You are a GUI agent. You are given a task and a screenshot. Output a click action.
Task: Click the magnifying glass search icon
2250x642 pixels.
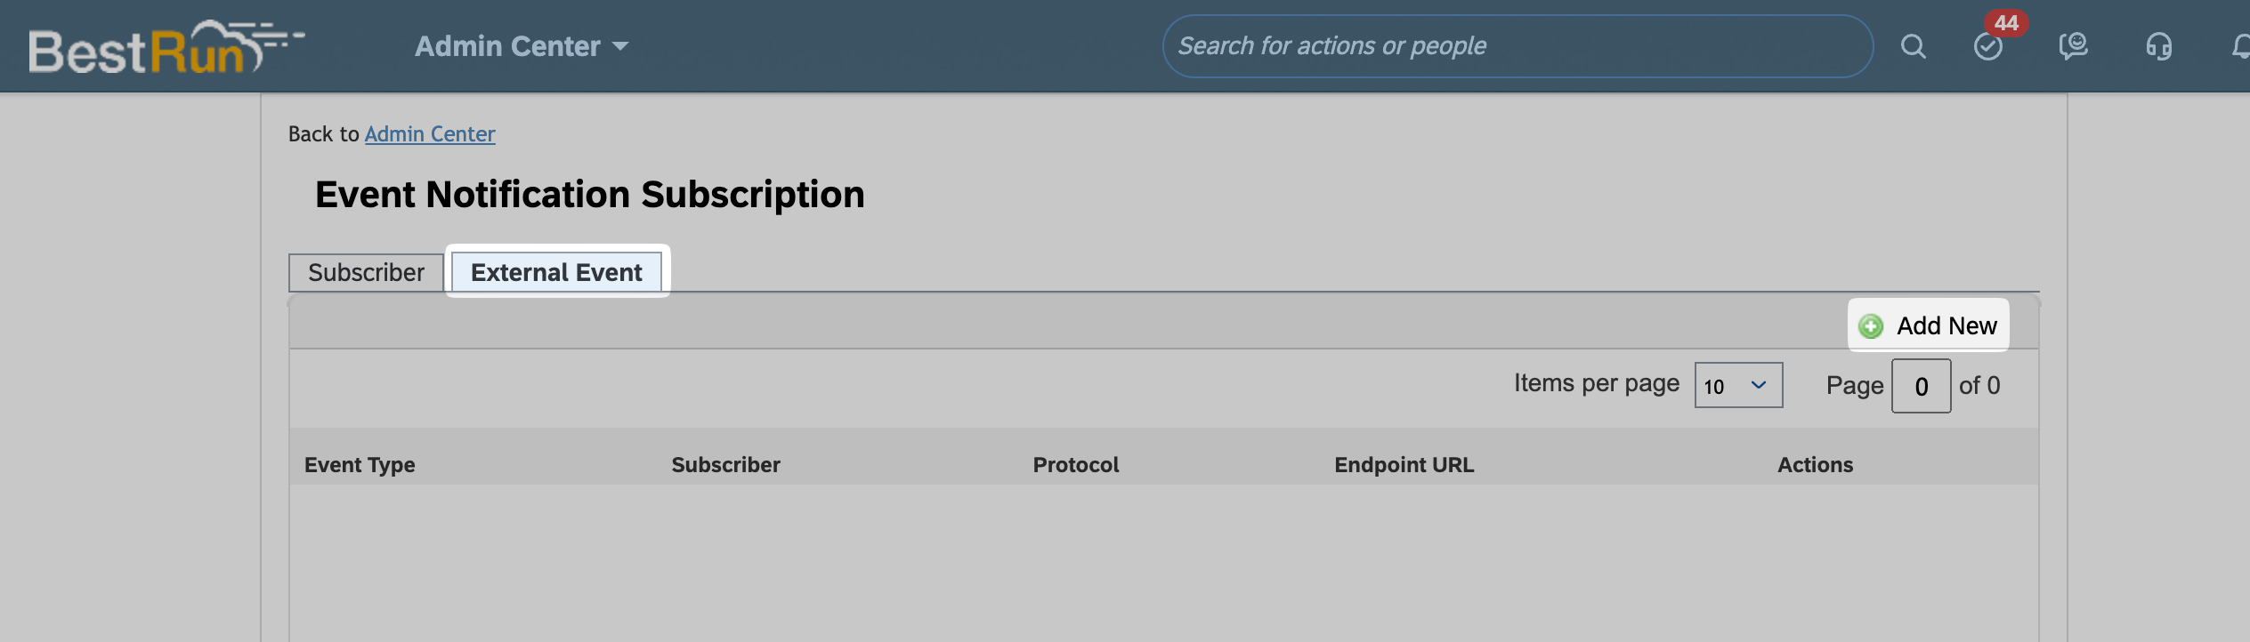click(1913, 46)
